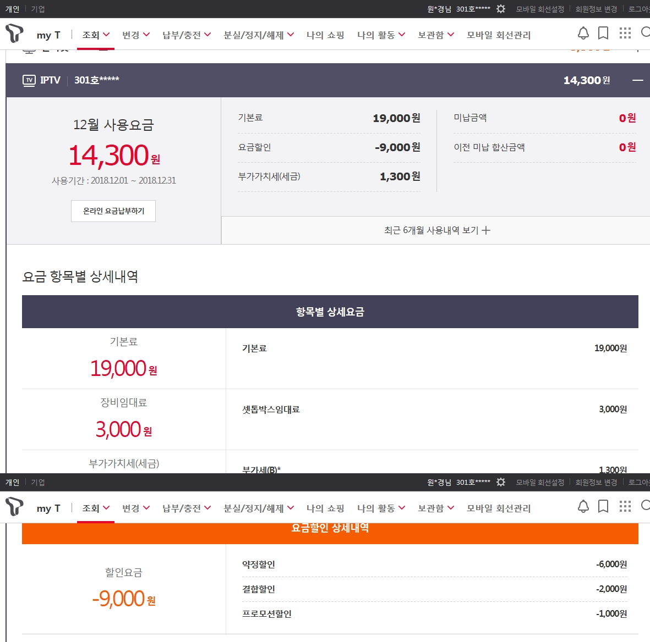Image resolution: width=650 pixels, height=642 pixels.
Task: Click the 회원정보 변경 link
Action: [596, 9]
